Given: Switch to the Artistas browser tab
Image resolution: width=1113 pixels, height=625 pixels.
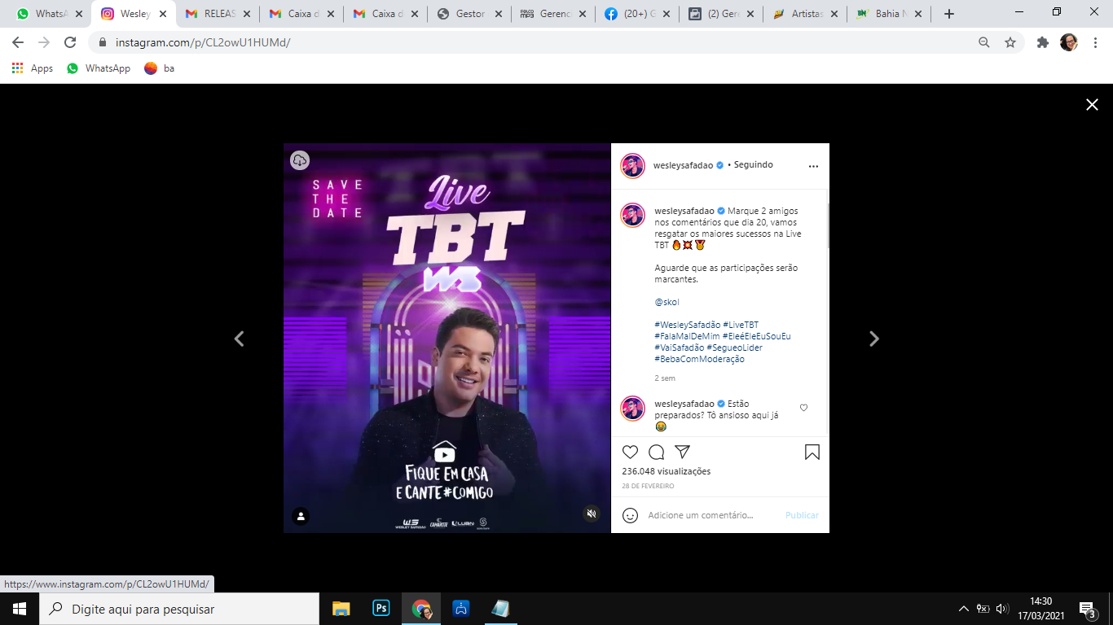Looking at the screenshot, I should pyautogui.click(x=804, y=14).
